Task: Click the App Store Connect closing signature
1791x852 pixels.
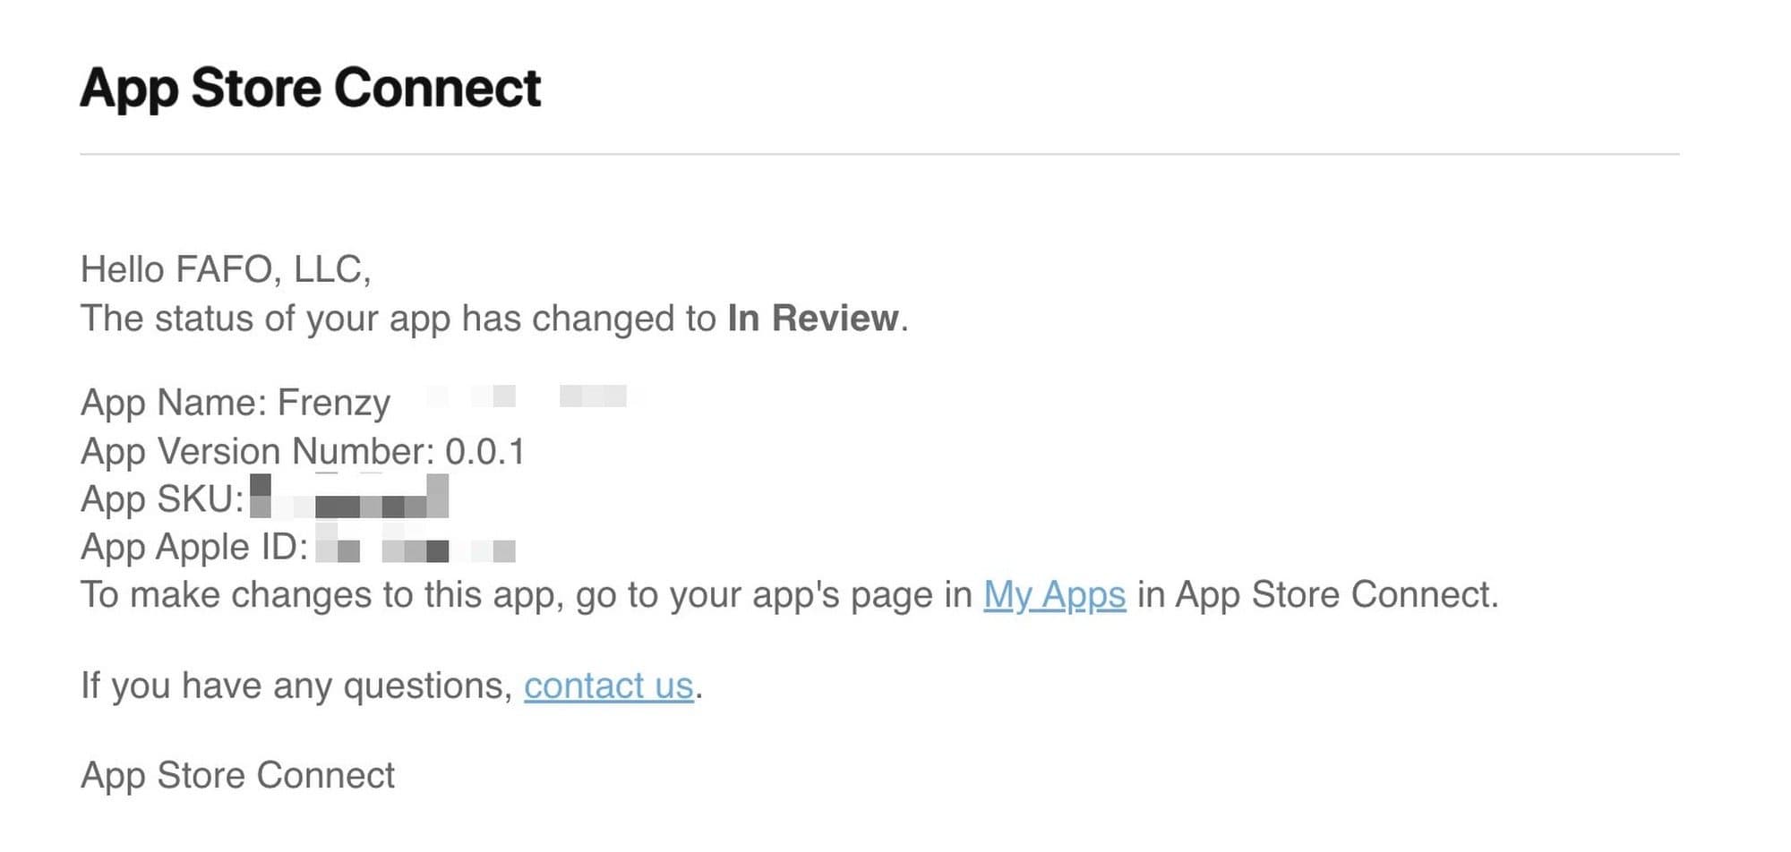Action: point(237,776)
